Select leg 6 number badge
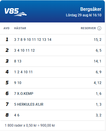 click(7, 94)
